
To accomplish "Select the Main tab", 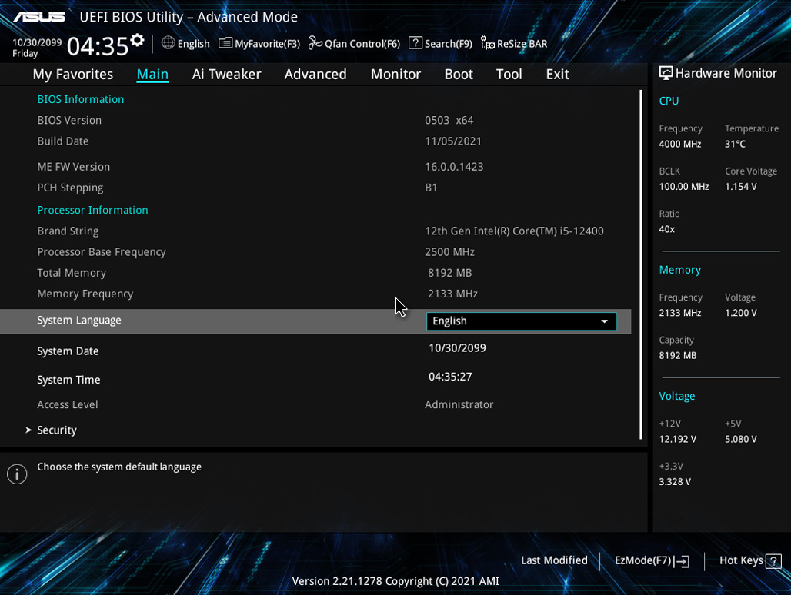I will (152, 74).
